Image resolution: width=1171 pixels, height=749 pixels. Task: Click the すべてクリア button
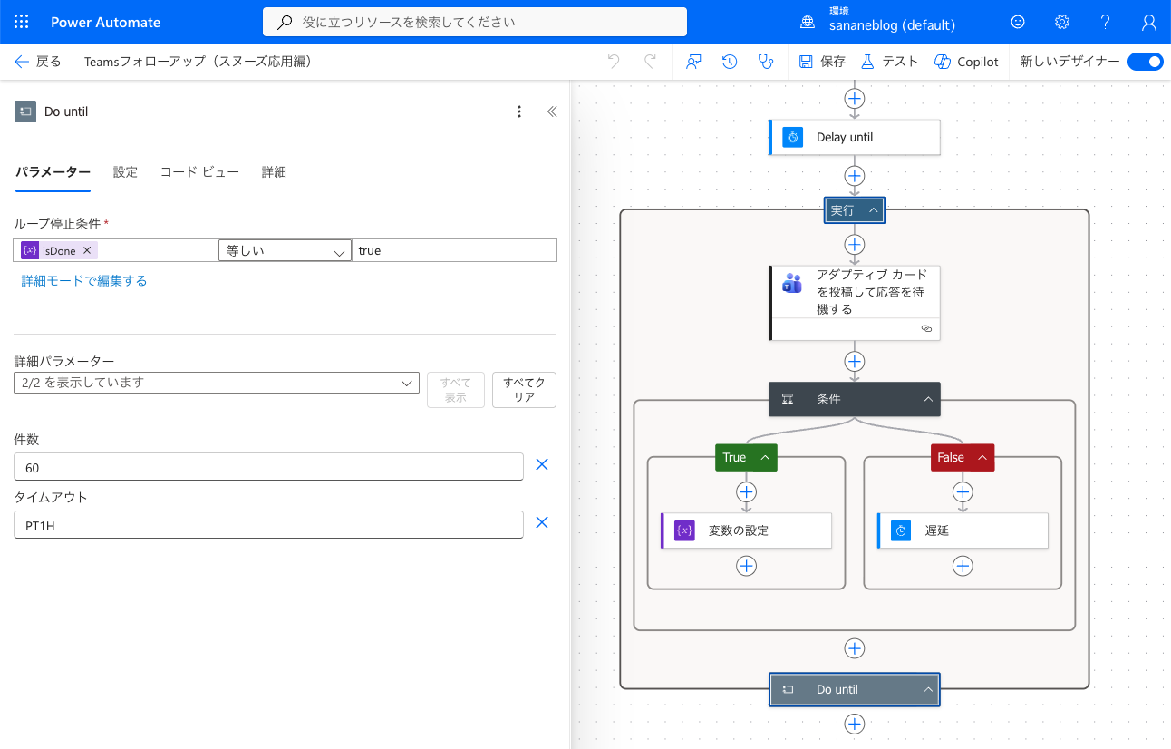pyautogui.click(x=524, y=390)
